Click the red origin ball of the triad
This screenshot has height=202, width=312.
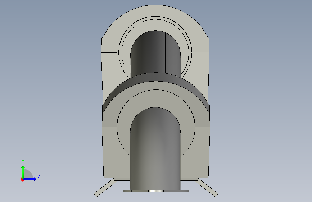point(22,179)
